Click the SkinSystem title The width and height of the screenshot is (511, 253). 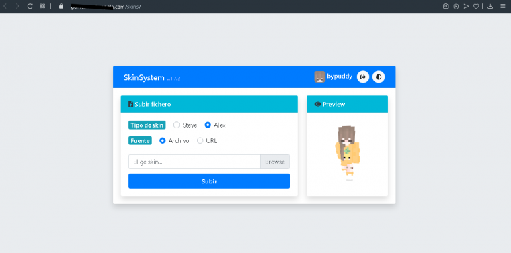pyautogui.click(x=144, y=77)
